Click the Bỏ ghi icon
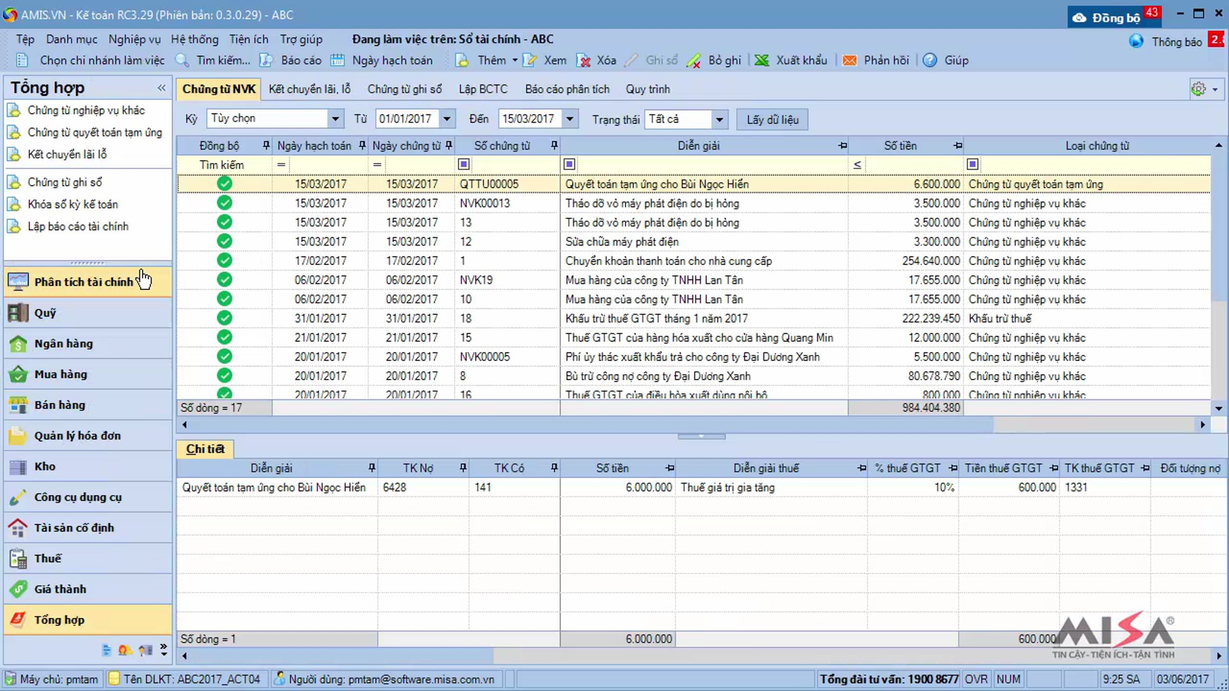Screen dimensions: 1229x691 [x=694, y=60]
